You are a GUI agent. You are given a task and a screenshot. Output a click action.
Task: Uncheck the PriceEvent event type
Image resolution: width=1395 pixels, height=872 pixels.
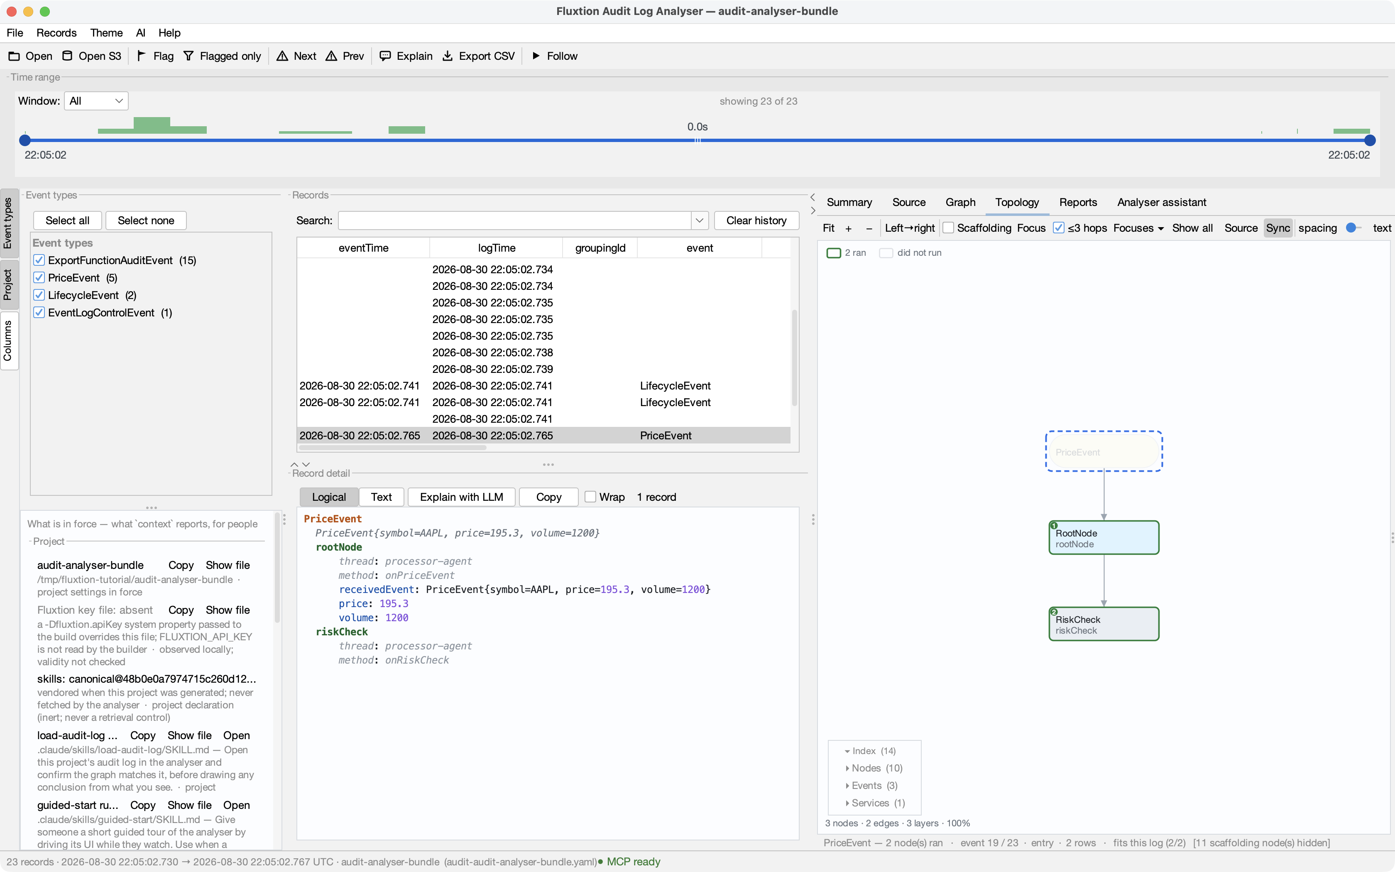pos(39,277)
